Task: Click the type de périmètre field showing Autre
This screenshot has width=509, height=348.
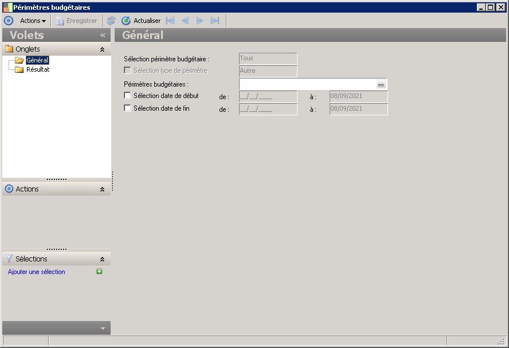Action: [x=268, y=71]
